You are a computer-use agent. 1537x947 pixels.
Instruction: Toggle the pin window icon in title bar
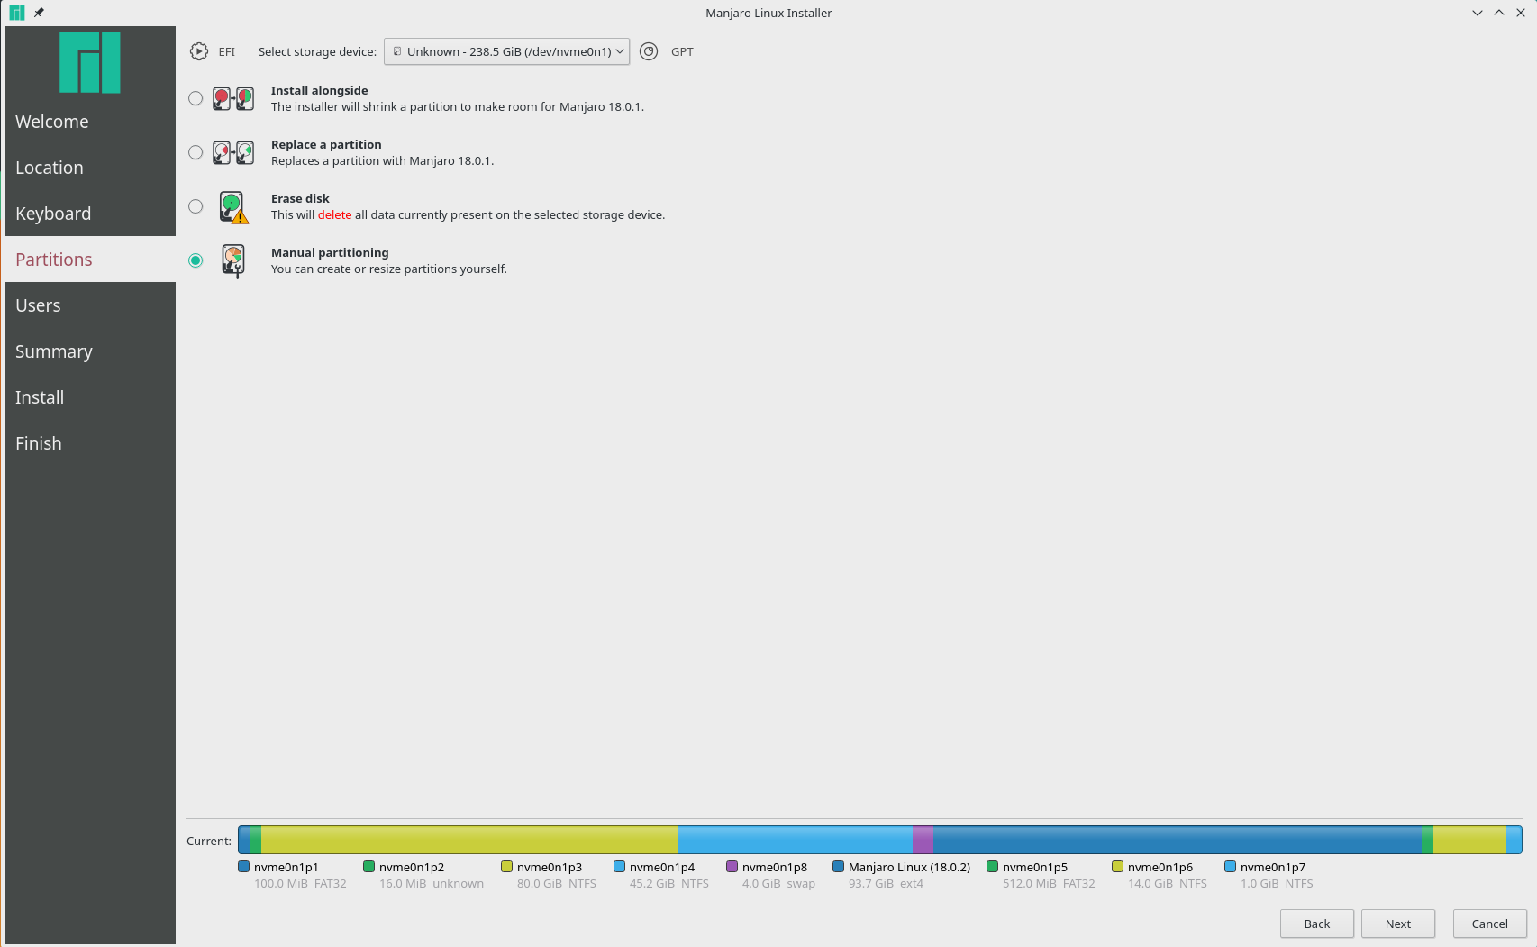[x=39, y=13]
